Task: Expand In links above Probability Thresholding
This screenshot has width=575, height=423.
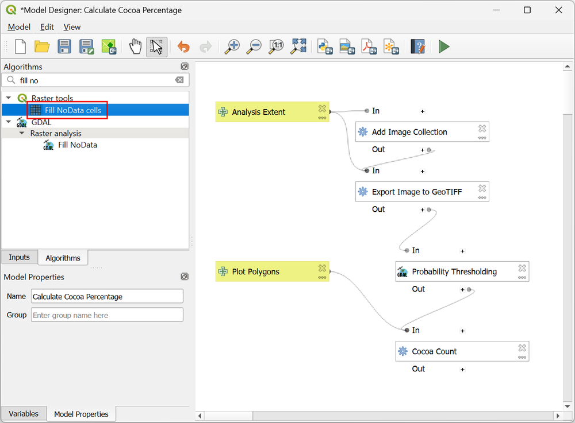Action: pyautogui.click(x=462, y=251)
